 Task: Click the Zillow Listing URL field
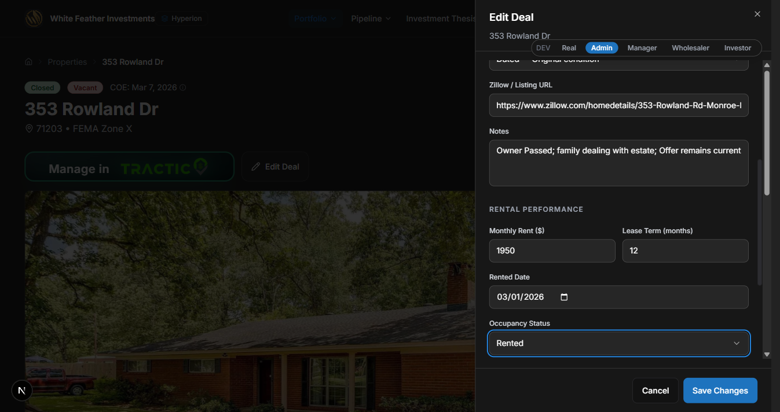tap(619, 105)
